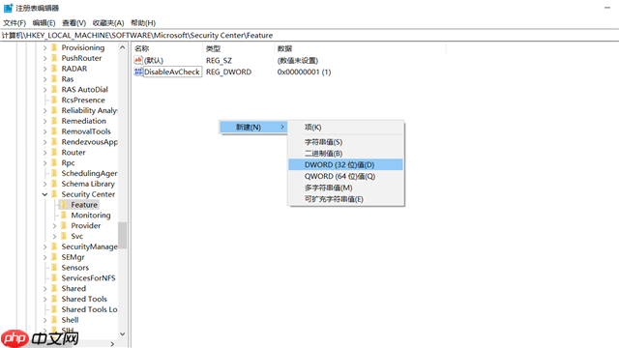Choose 可扩充字符串值(E) in the submenu

[x=346, y=199]
